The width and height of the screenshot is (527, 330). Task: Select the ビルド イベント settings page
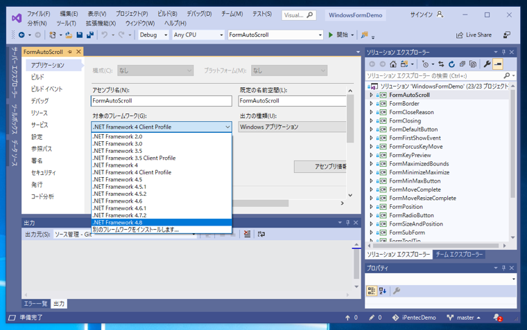(x=46, y=89)
